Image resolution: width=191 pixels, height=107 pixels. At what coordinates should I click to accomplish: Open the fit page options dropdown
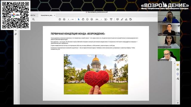tap(106, 19)
